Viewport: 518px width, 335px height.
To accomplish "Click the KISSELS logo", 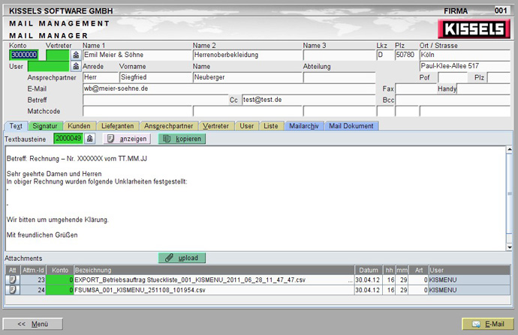I will pyautogui.click(x=474, y=29).
